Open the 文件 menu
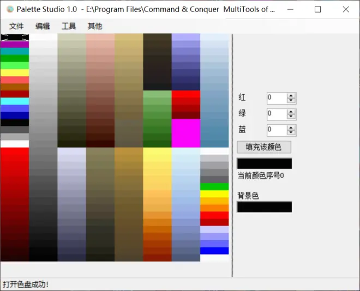 pyautogui.click(x=16, y=26)
